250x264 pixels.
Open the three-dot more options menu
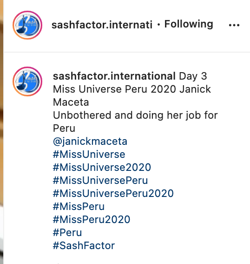[x=234, y=25]
